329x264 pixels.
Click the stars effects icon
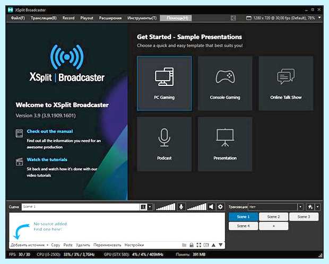(310, 207)
